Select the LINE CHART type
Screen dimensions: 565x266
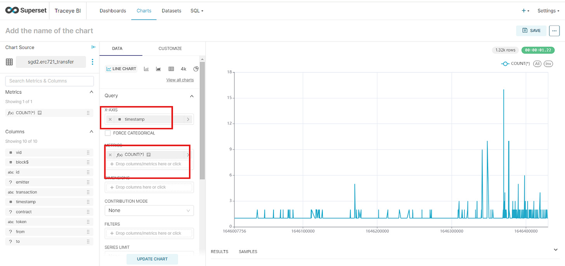(x=121, y=69)
